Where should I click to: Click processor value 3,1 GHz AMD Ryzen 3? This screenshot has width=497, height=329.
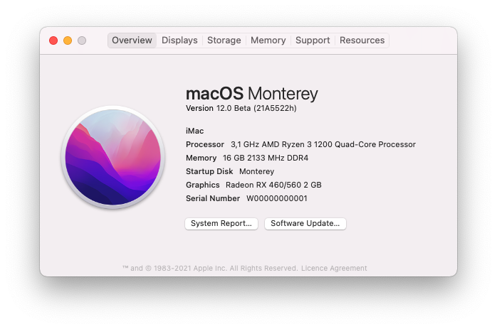click(323, 144)
